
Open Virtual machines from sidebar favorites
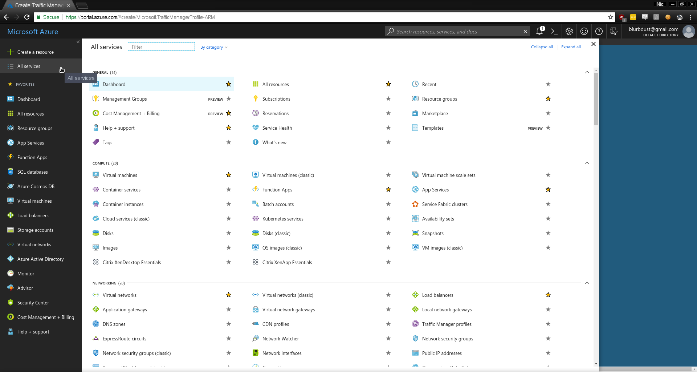point(41,201)
